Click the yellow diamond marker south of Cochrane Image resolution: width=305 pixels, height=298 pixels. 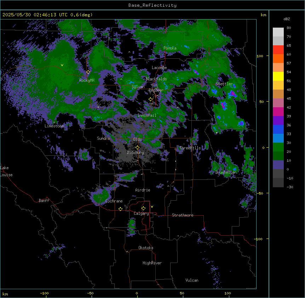(x=120, y=209)
